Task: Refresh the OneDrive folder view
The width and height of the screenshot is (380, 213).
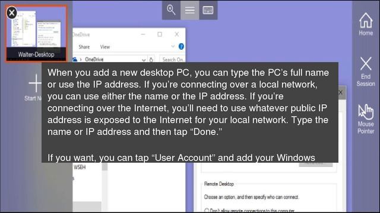Action: (151, 59)
